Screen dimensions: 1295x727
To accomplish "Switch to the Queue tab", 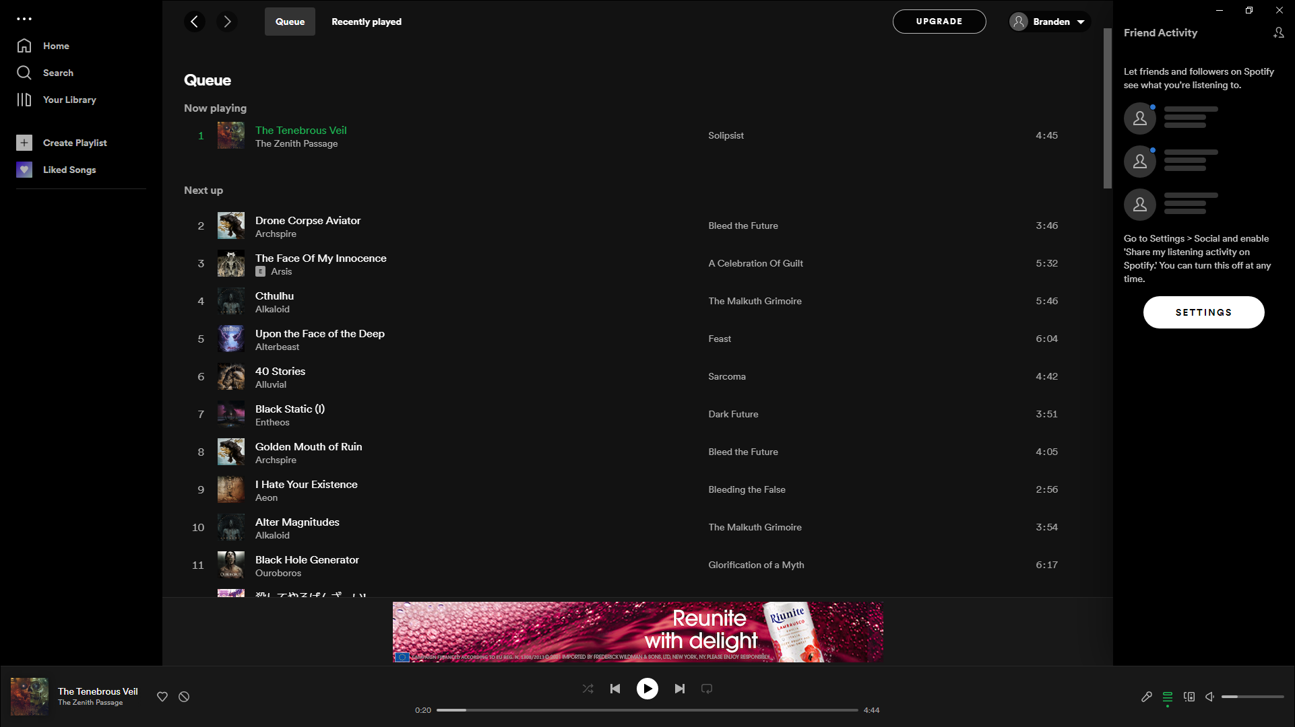I will (290, 22).
